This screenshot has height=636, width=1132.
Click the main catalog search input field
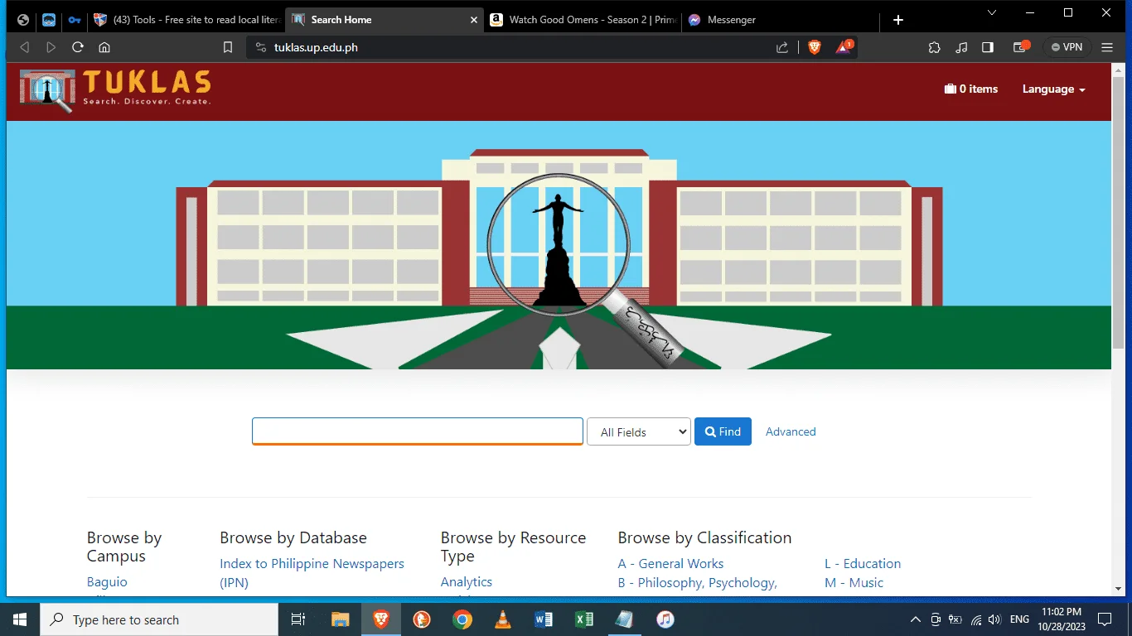[418, 431]
